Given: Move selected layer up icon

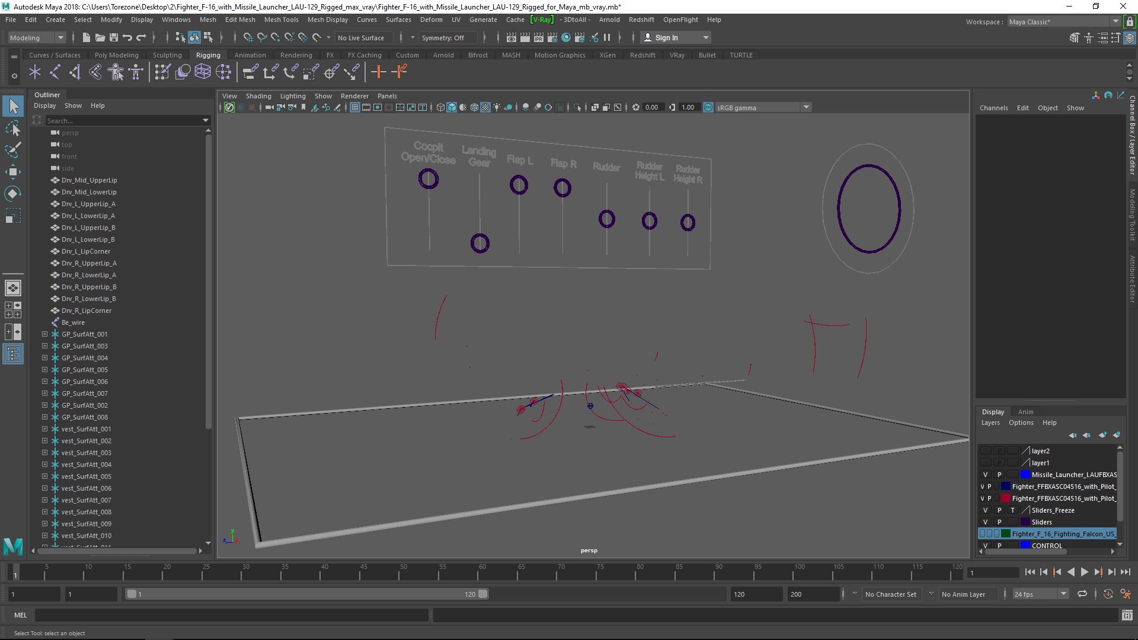Looking at the screenshot, I should pos(1073,435).
